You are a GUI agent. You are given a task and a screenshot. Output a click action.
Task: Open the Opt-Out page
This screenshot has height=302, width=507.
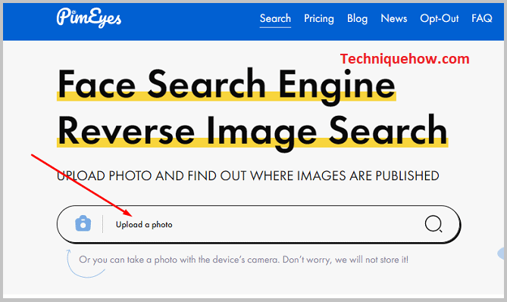click(x=439, y=19)
